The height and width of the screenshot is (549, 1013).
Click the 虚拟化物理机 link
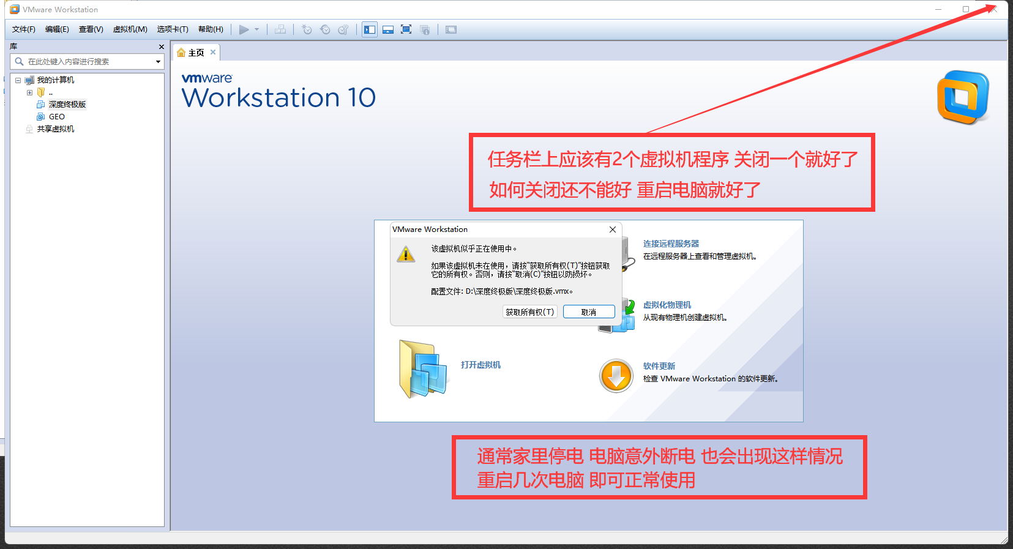pos(667,305)
